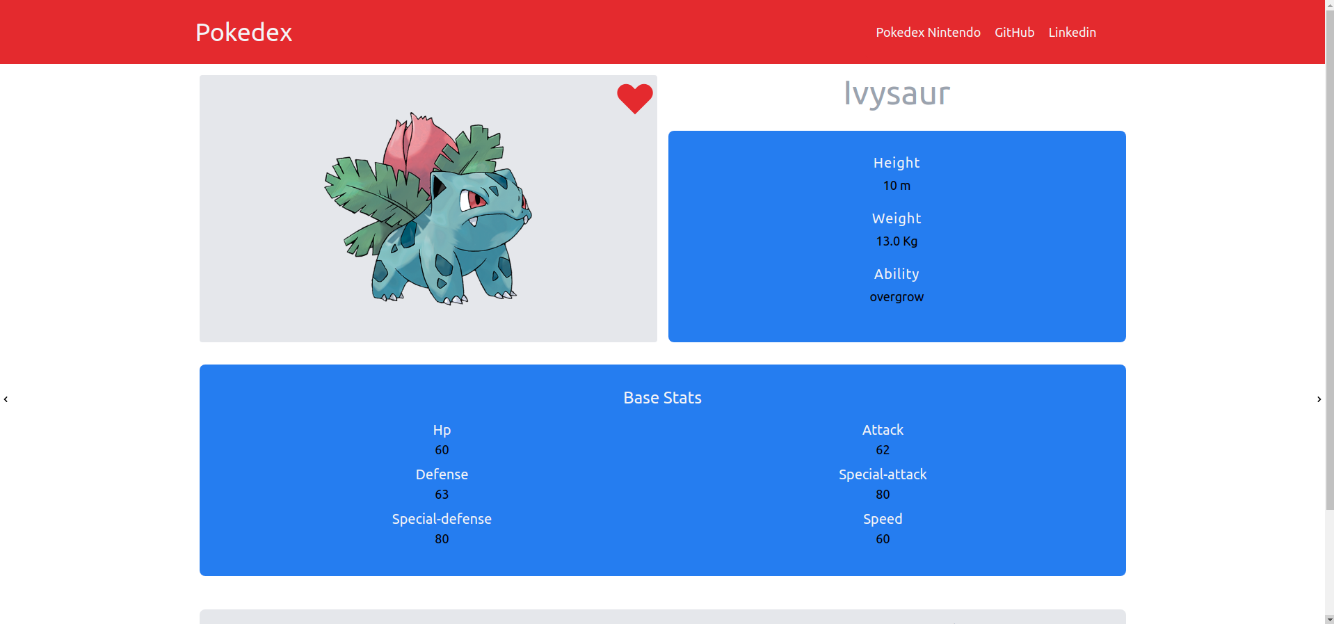Click the Weight label
Viewport: 1334px width, 624px height.
coord(897,218)
